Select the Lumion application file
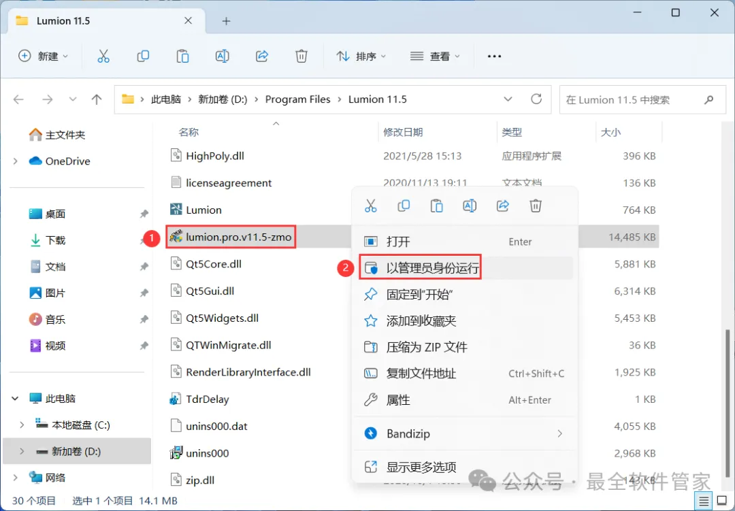The width and height of the screenshot is (735, 511). click(x=203, y=210)
